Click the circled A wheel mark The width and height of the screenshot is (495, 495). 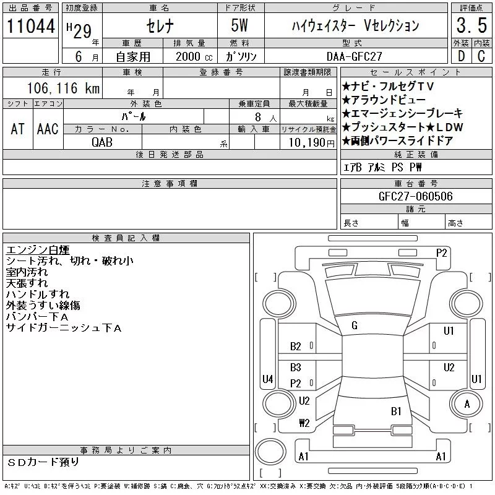click(x=467, y=404)
